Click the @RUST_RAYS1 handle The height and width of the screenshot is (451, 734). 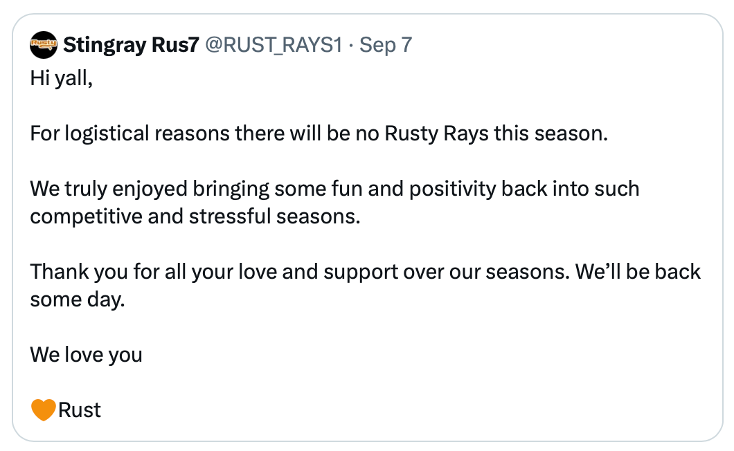pyautogui.click(x=274, y=46)
